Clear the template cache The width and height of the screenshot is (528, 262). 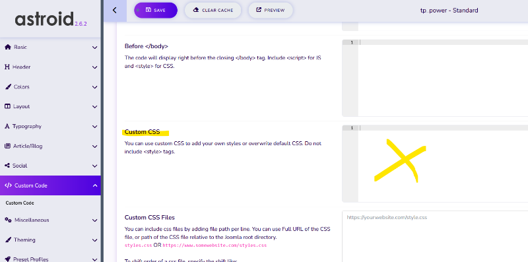pos(213,10)
